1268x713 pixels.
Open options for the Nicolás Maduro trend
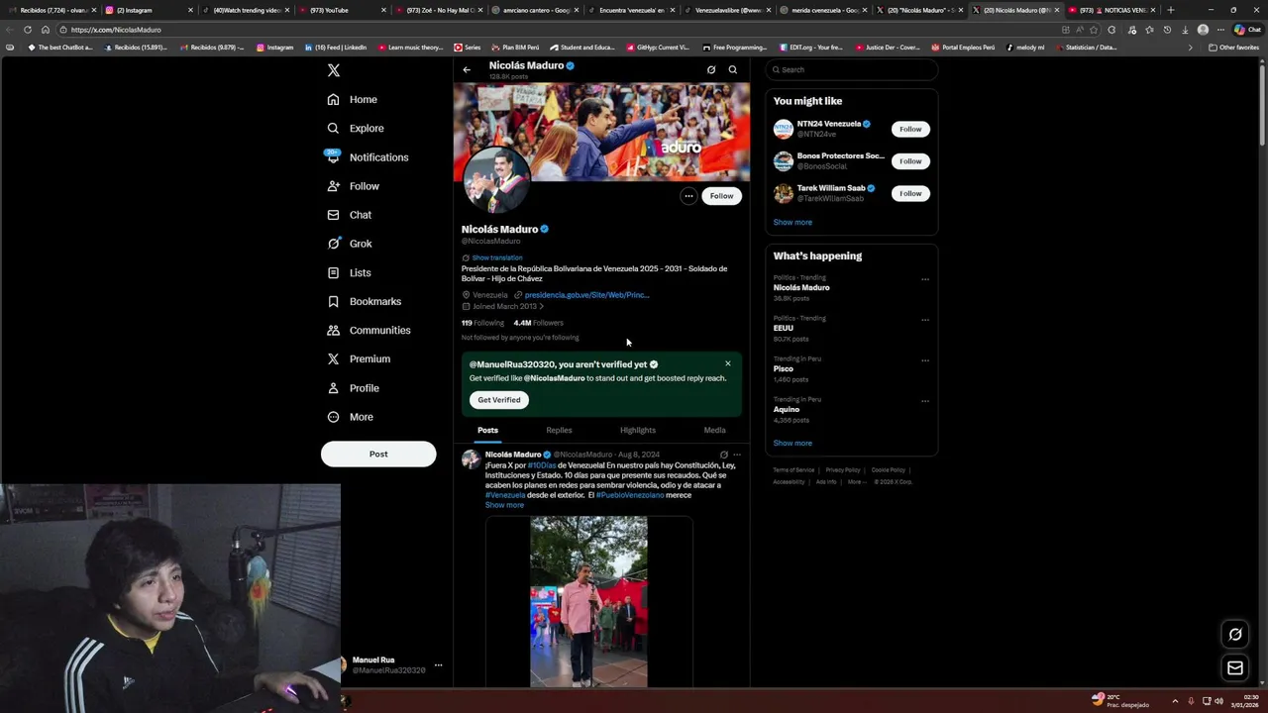pos(925,279)
